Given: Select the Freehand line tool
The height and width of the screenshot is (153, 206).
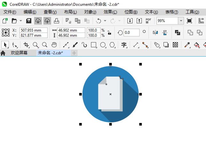Looking at the screenshot, I should (66, 45).
